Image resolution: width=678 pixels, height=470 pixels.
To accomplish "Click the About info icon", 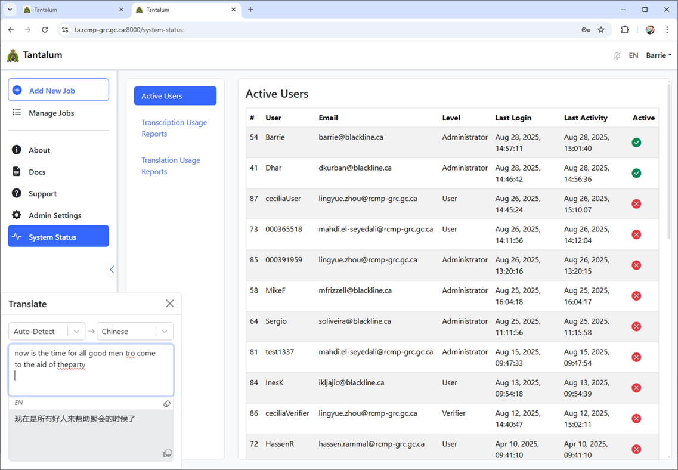I will coord(17,150).
